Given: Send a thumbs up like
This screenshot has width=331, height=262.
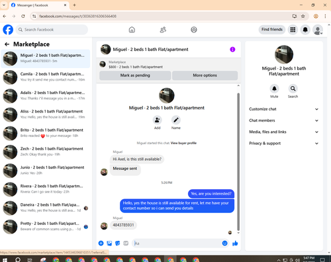Looking at the screenshot, I should (x=235, y=243).
